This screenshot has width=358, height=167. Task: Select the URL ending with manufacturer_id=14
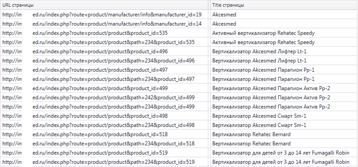click(x=117, y=24)
